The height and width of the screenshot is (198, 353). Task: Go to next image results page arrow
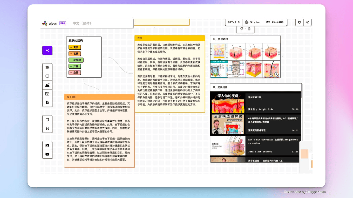point(276,74)
